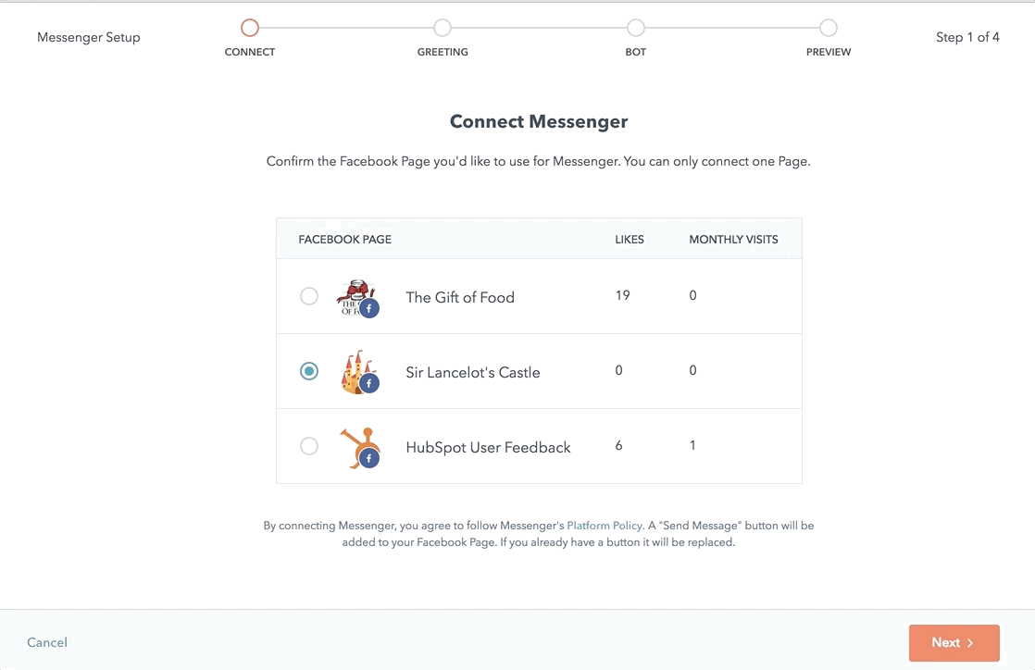This screenshot has width=1035, height=670.
Task: Click the Likes column header
Action: coord(629,240)
